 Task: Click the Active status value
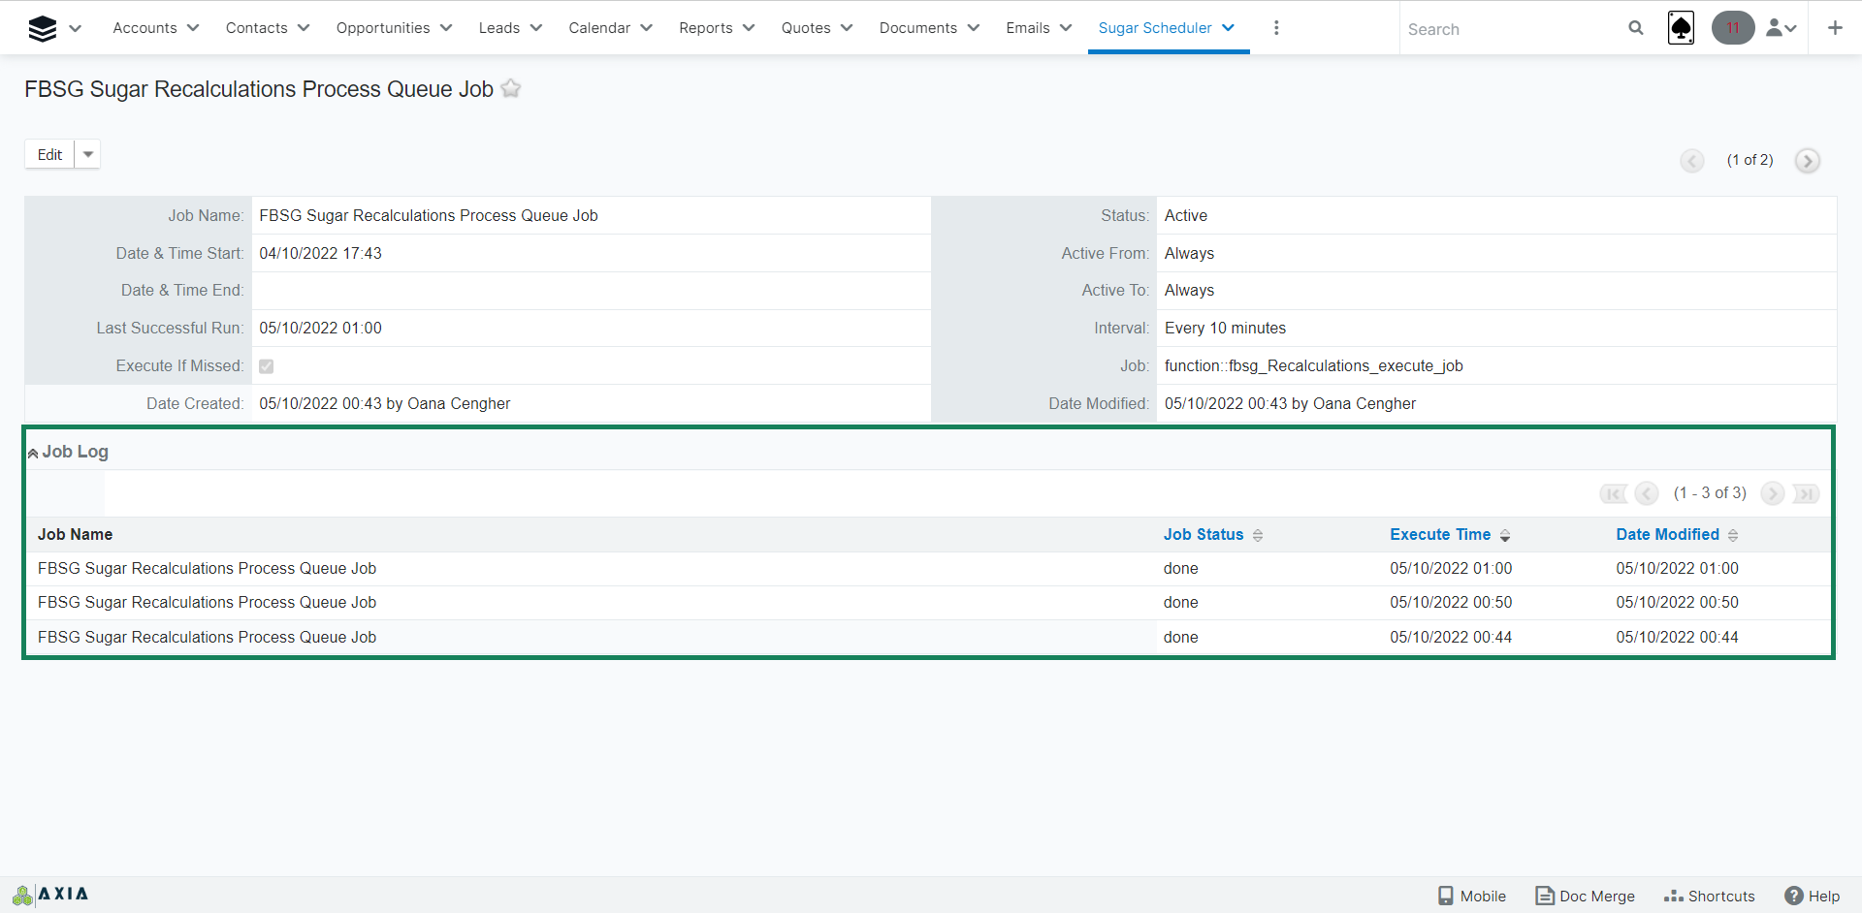1186,216
